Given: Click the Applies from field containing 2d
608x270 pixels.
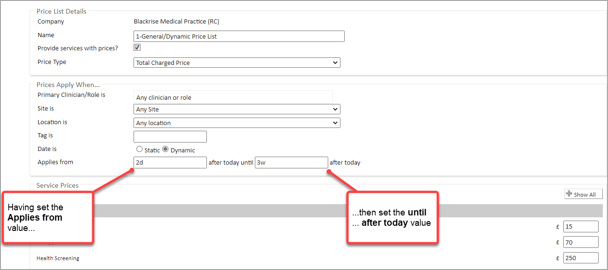Looking at the screenshot, I should point(170,162).
